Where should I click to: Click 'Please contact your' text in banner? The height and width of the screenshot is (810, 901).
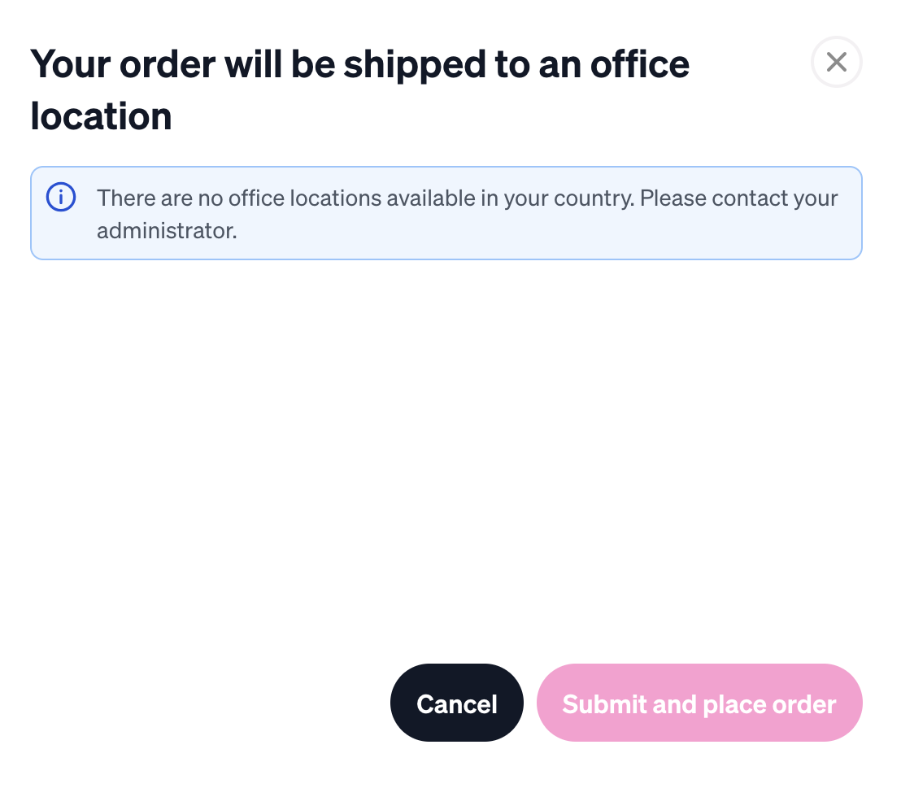tap(739, 198)
